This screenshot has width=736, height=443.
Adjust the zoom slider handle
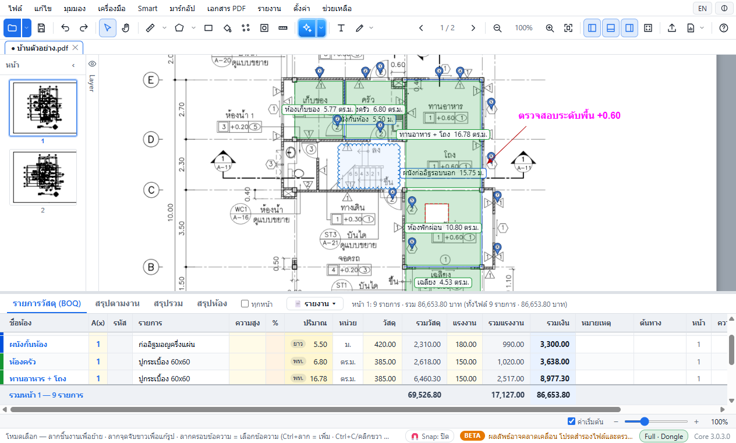click(x=644, y=421)
